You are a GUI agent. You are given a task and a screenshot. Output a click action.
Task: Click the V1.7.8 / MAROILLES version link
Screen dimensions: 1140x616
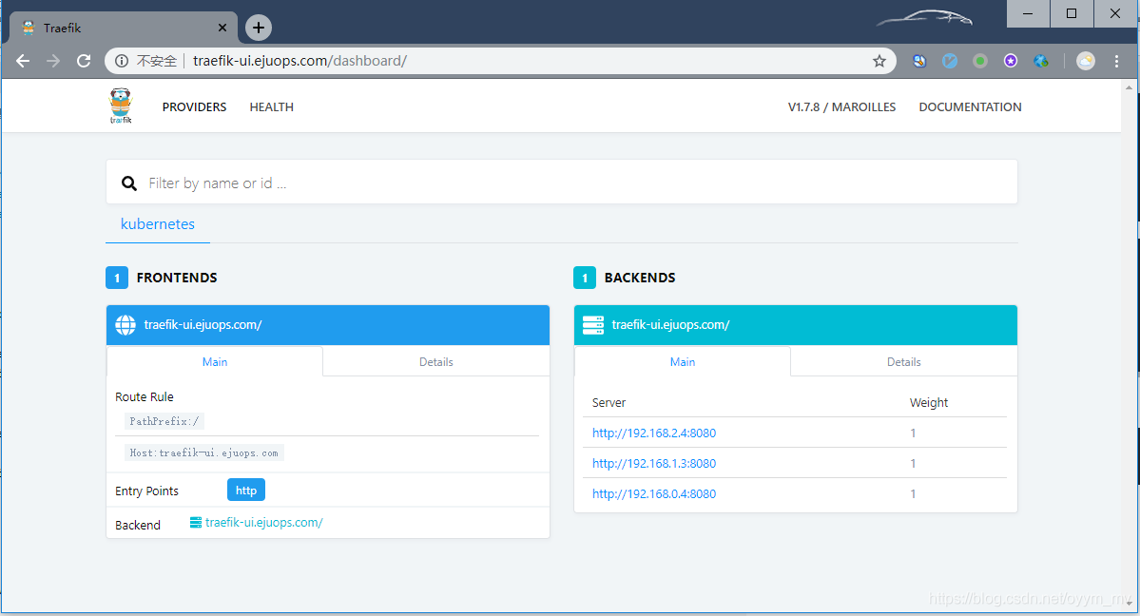coord(841,106)
